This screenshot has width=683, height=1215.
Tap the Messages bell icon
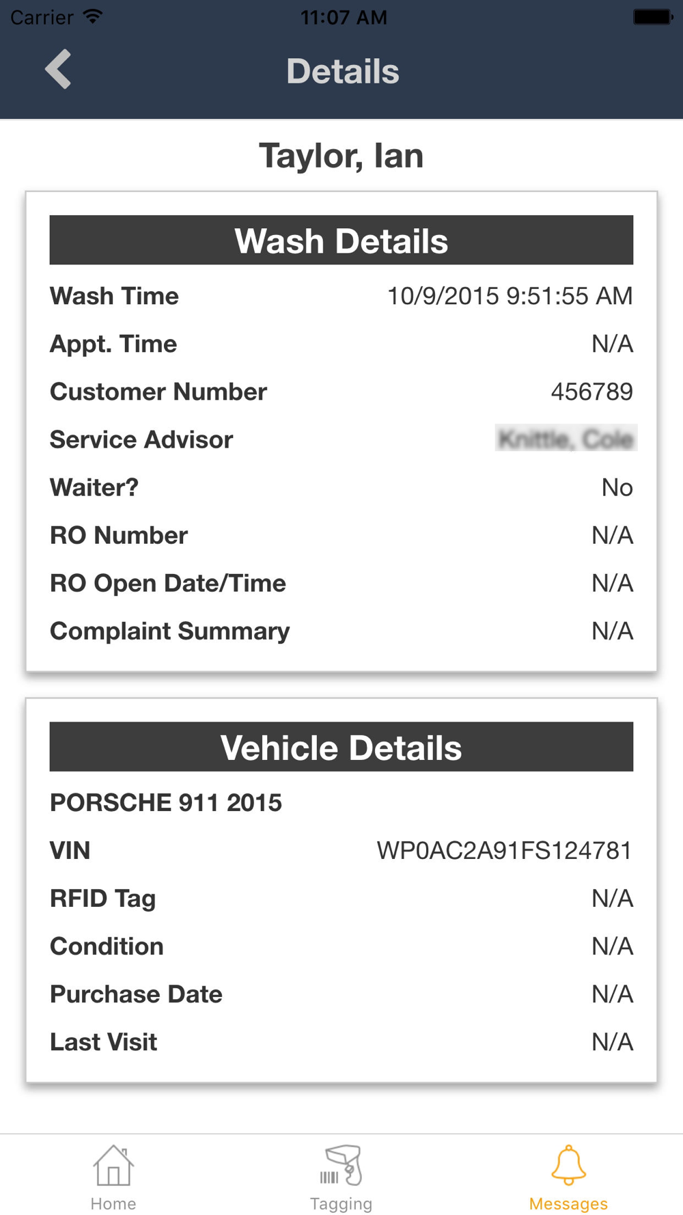pyautogui.click(x=568, y=1166)
